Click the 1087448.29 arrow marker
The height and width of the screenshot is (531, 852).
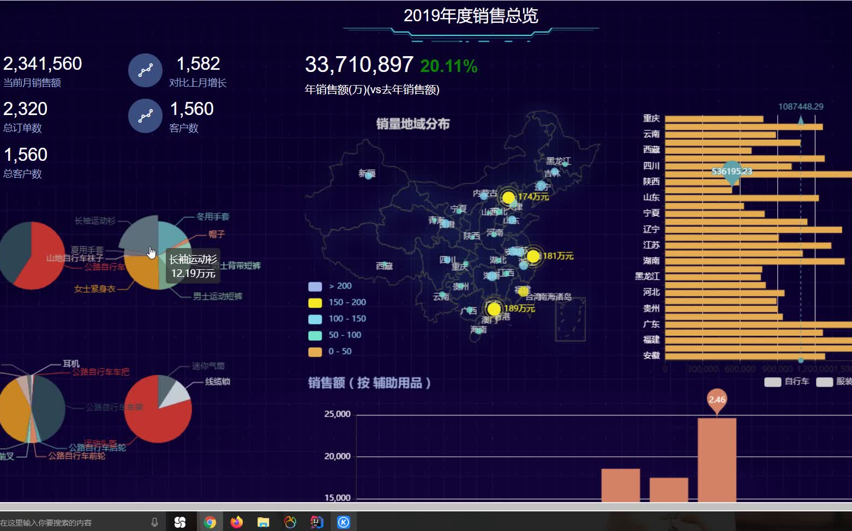point(801,119)
